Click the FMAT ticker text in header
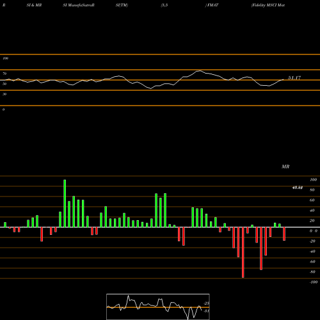 tap(213, 5)
